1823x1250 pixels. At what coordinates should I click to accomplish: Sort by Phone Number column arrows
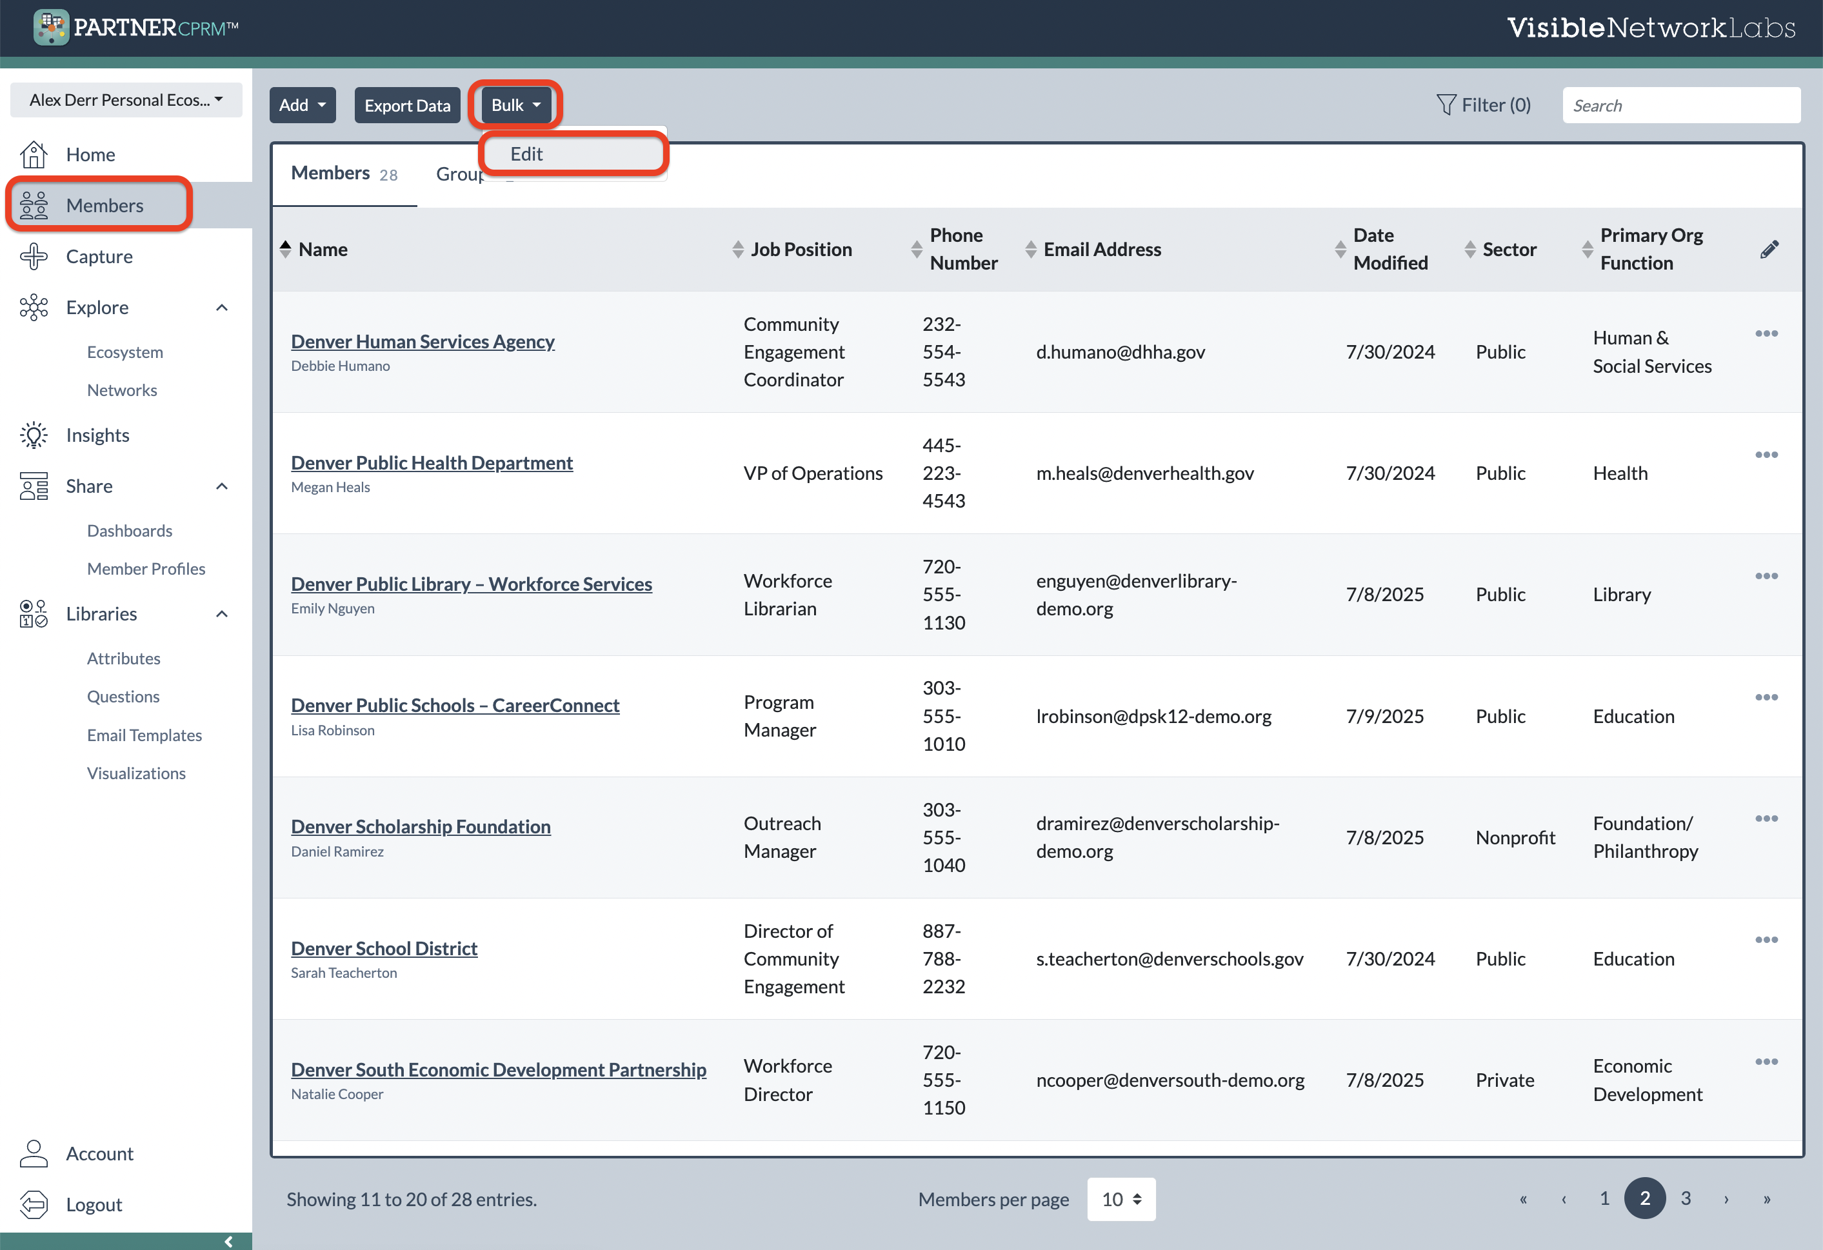pos(916,250)
